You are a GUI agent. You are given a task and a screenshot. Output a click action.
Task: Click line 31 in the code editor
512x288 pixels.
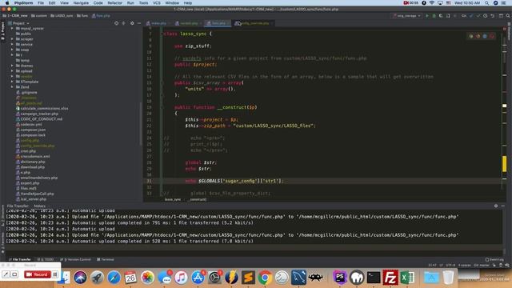(323, 181)
